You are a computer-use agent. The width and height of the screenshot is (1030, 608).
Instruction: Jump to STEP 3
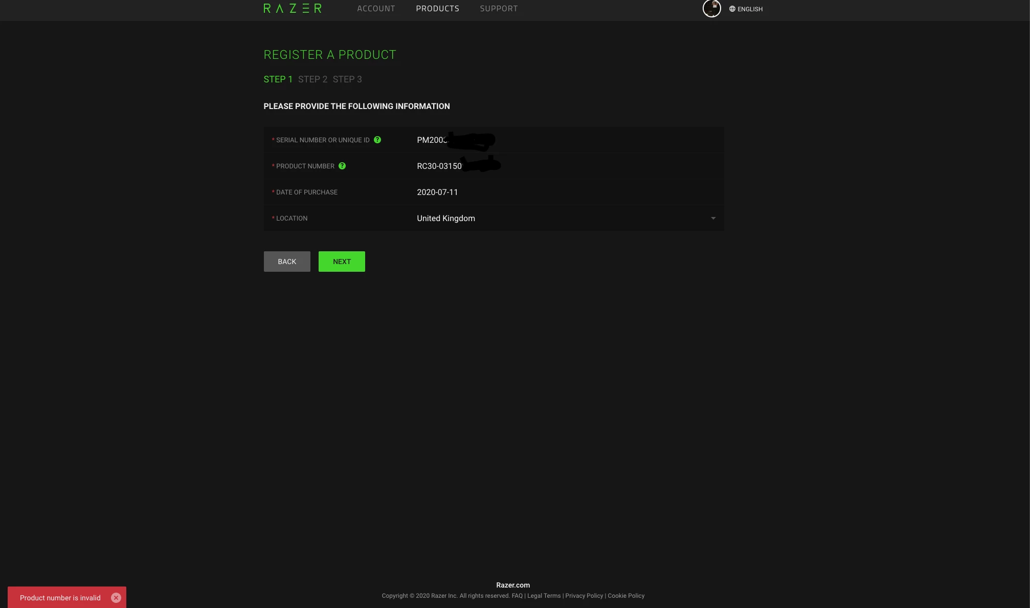[x=347, y=79]
